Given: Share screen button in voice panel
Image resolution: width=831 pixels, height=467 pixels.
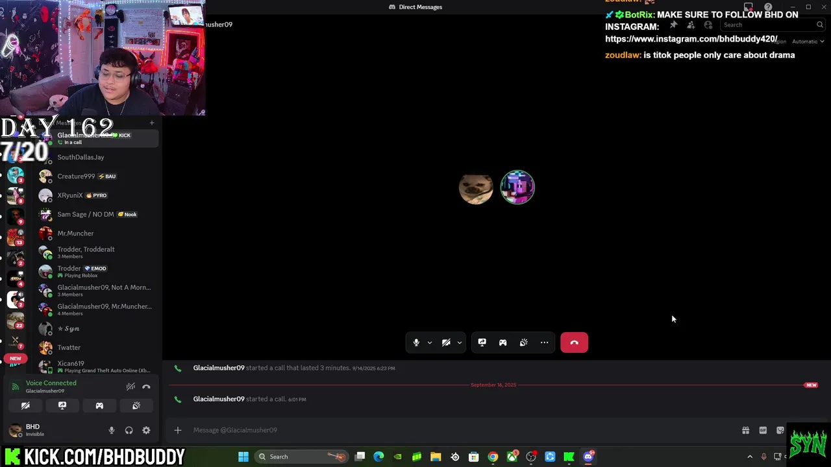Looking at the screenshot, I should click(62, 405).
